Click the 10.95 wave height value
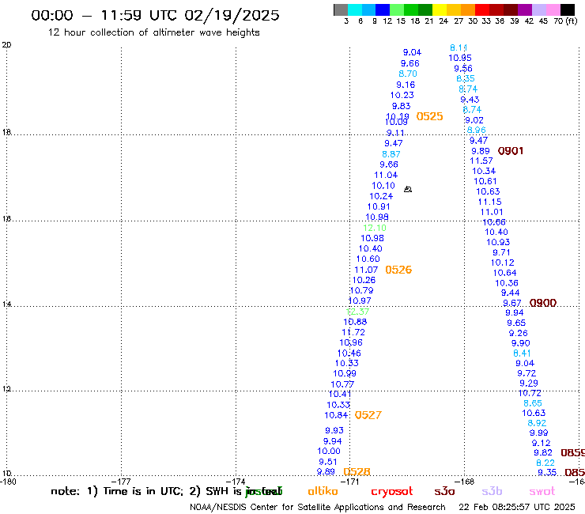The image size is (585, 514). click(x=460, y=58)
